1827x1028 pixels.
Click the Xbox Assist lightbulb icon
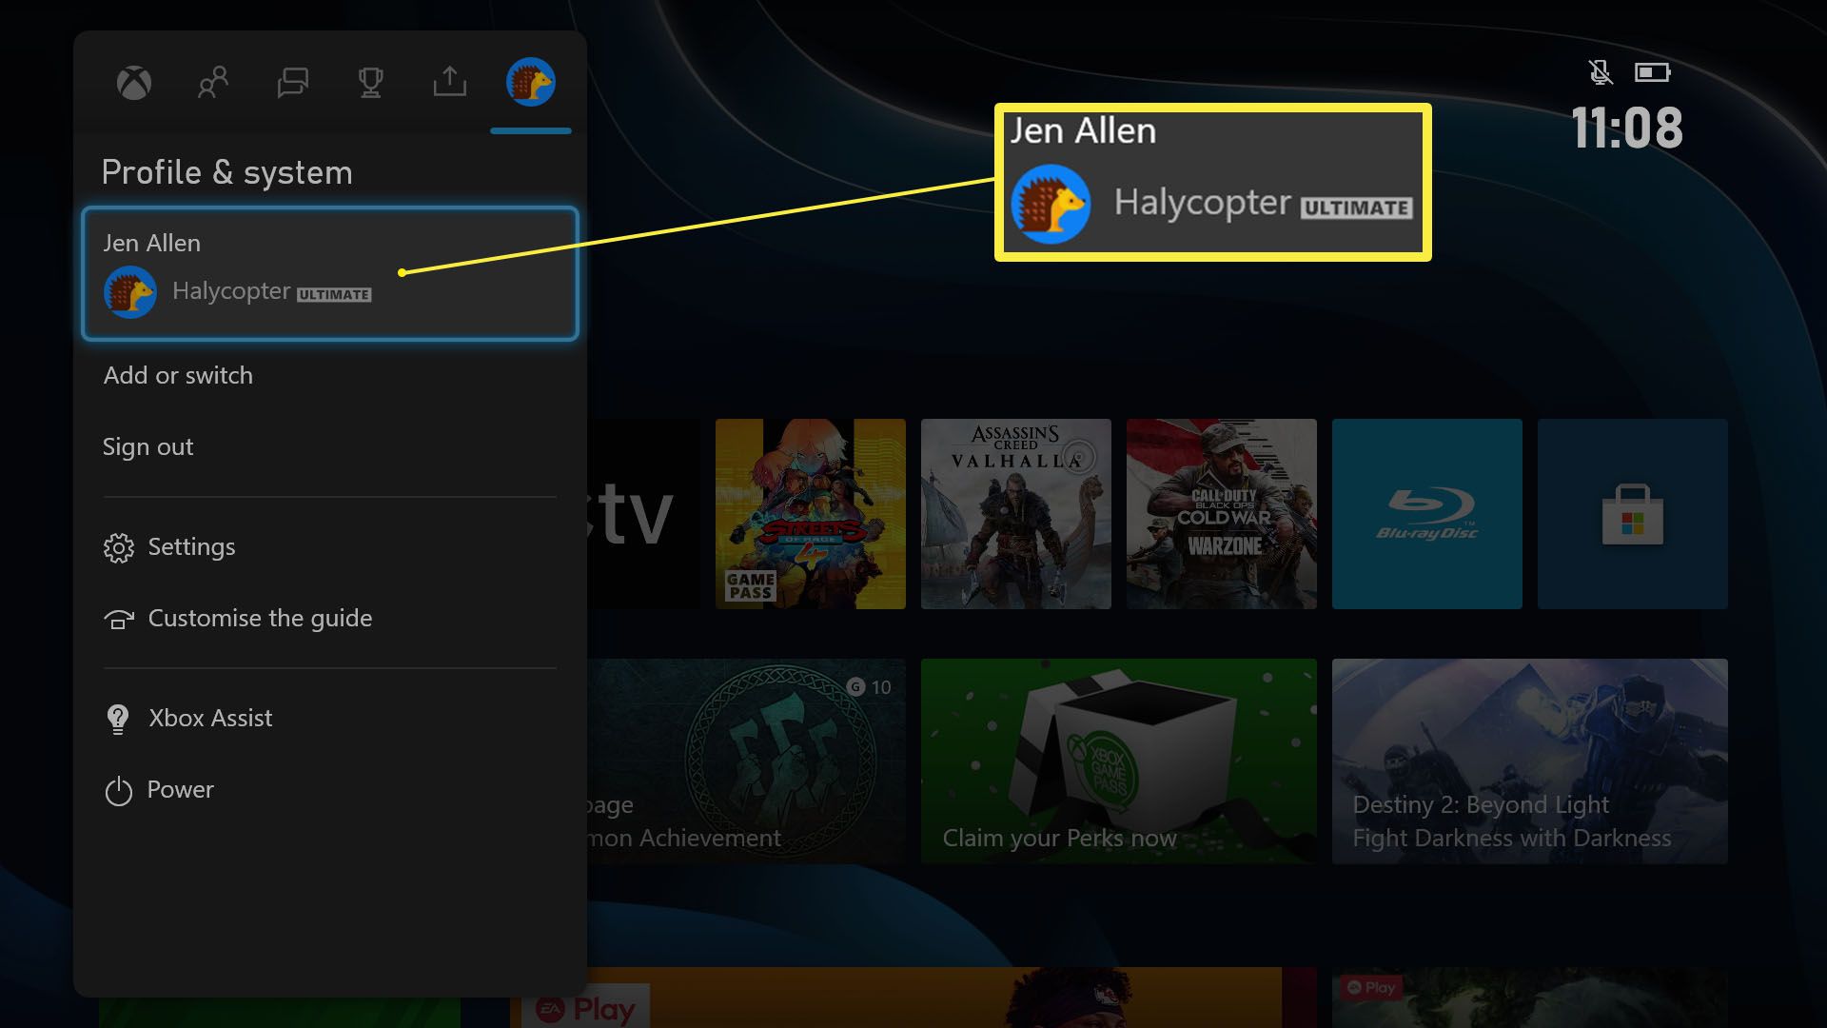click(118, 719)
